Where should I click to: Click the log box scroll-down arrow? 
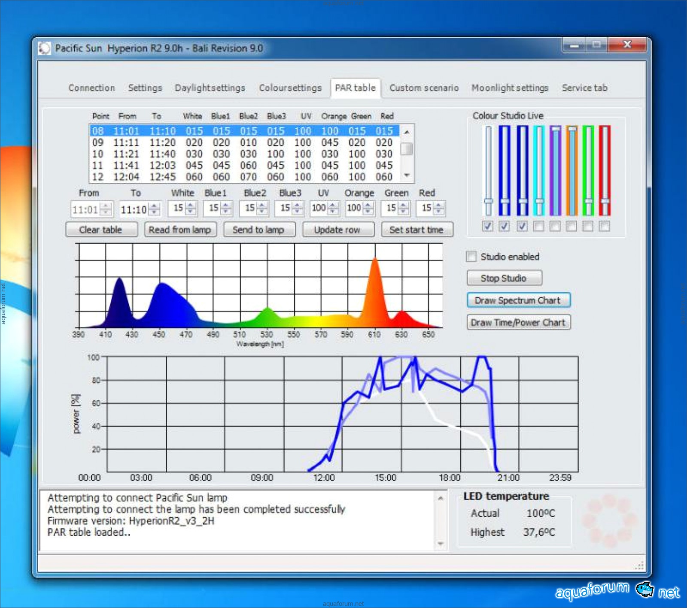(x=440, y=544)
